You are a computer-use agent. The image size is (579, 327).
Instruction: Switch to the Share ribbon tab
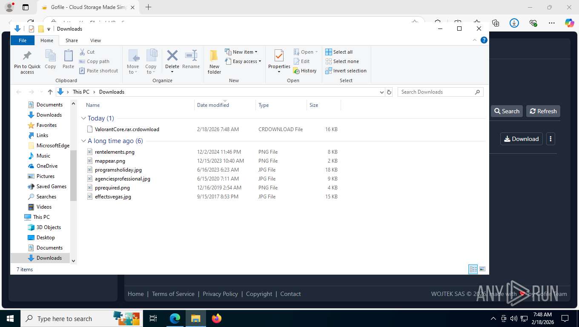click(x=72, y=40)
